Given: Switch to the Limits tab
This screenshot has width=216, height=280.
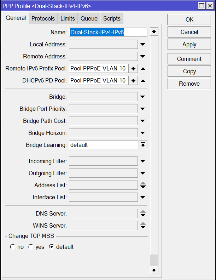Looking at the screenshot, I should pos(68,19).
